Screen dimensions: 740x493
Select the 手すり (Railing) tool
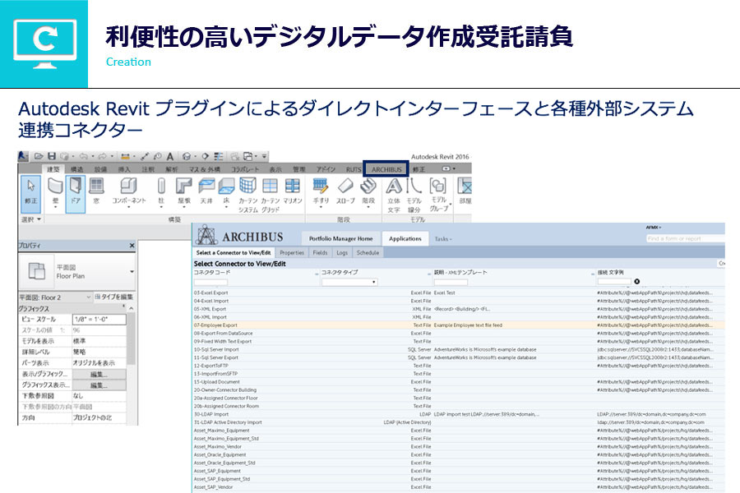(321, 192)
